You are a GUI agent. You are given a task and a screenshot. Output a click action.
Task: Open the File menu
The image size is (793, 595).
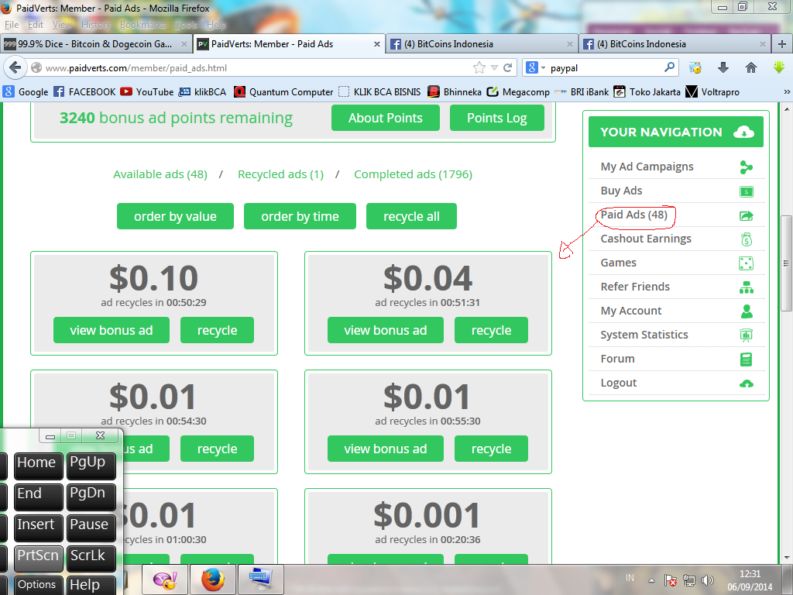(x=11, y=25)
